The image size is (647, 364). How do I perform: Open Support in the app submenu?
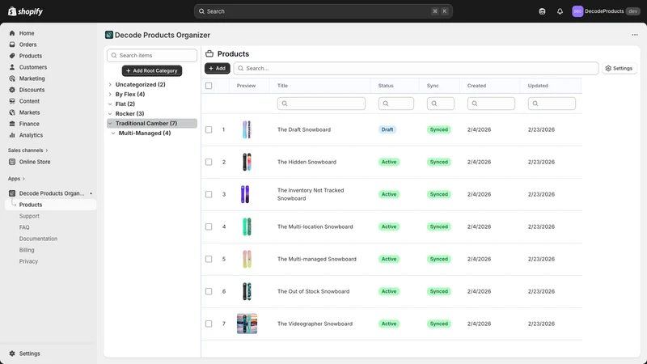click(x=29, y=216)
